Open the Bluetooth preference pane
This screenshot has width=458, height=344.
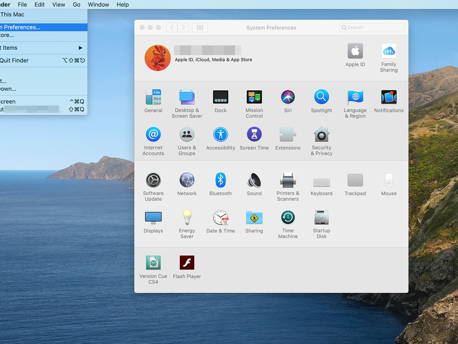(220, 181)
